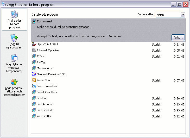
Task: Open Ange programåtkomst och standardprogram
Action: tap(14, 87)
